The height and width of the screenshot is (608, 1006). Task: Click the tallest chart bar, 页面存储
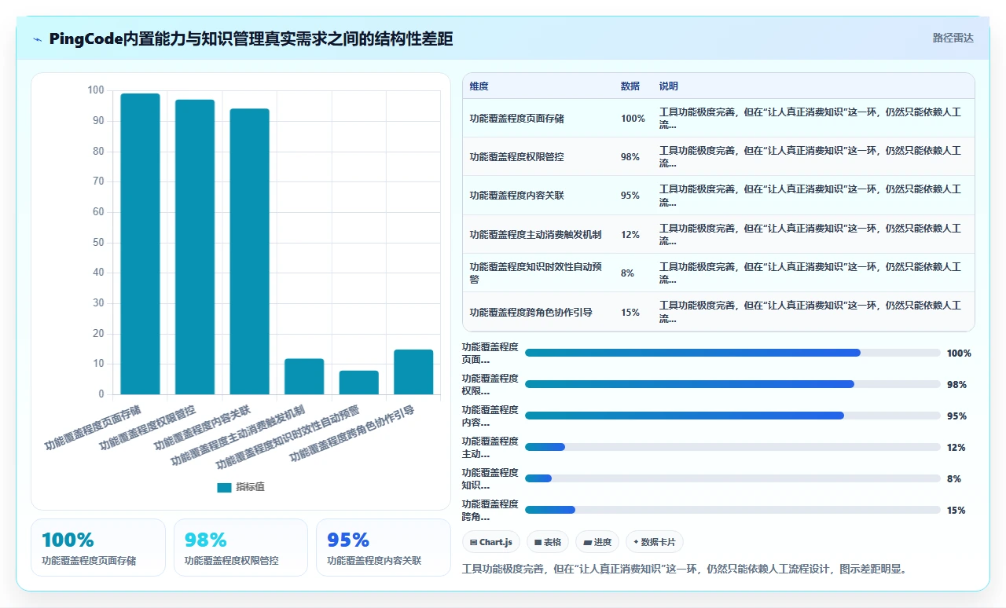pos(140,244)
